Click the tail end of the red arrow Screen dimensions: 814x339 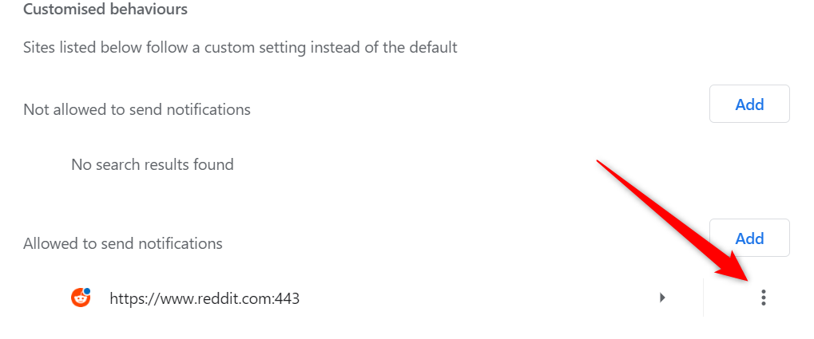coord(599,163)
